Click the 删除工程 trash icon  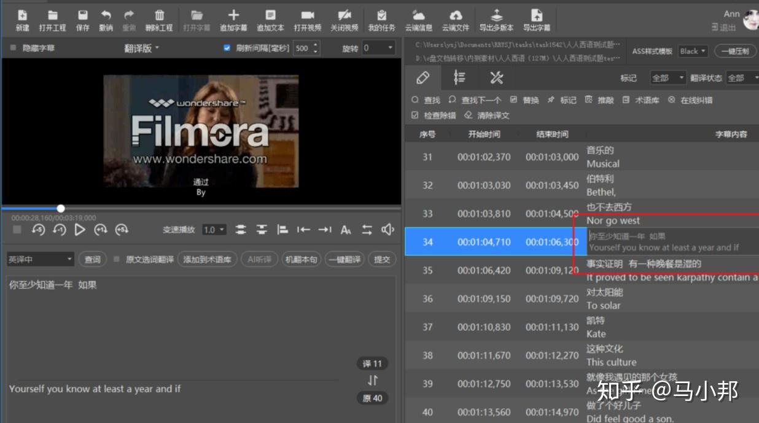pos(159,16)
